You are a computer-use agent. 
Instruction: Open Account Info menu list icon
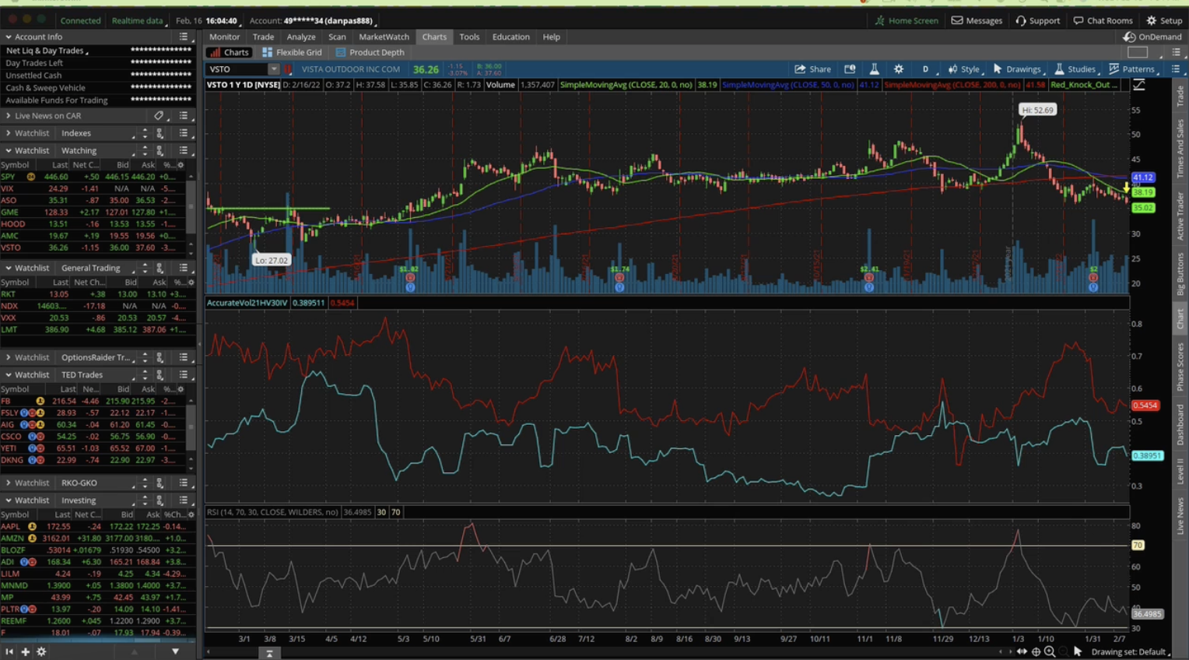tap(184, 37)
